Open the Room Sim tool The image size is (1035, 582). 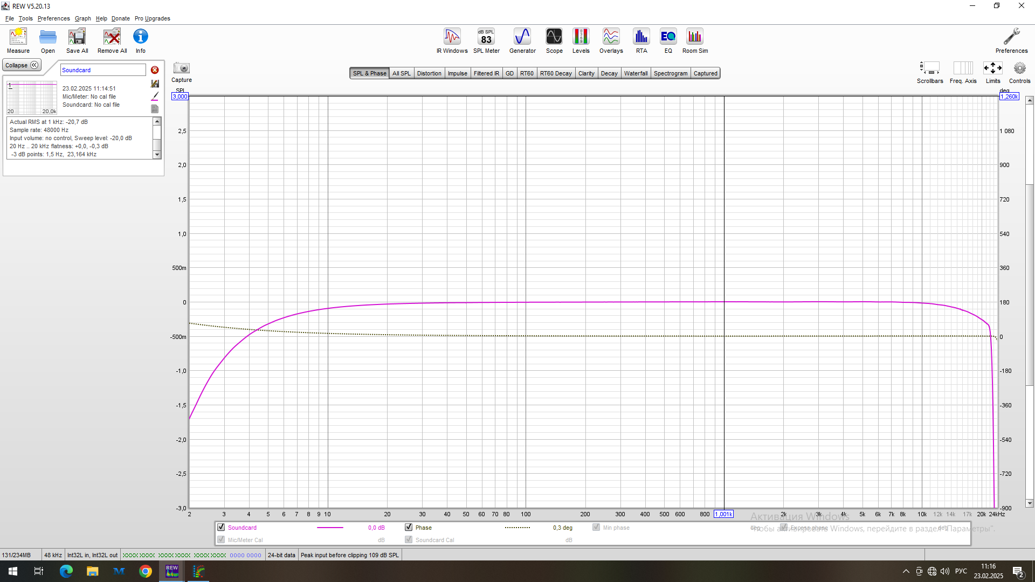(x=695, y=41)
